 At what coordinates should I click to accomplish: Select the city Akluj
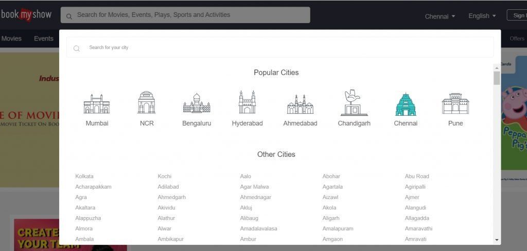click(246, 208)
